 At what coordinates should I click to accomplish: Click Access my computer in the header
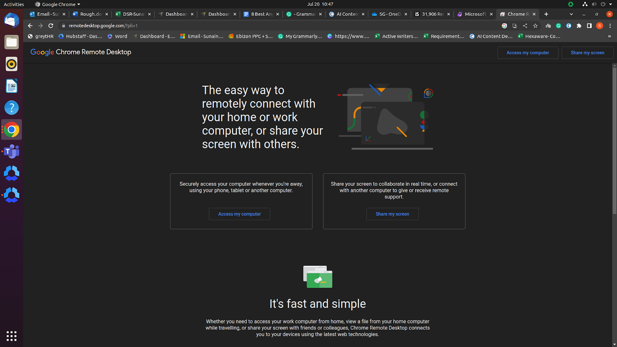pyautogui.click(x=528, y=52)
